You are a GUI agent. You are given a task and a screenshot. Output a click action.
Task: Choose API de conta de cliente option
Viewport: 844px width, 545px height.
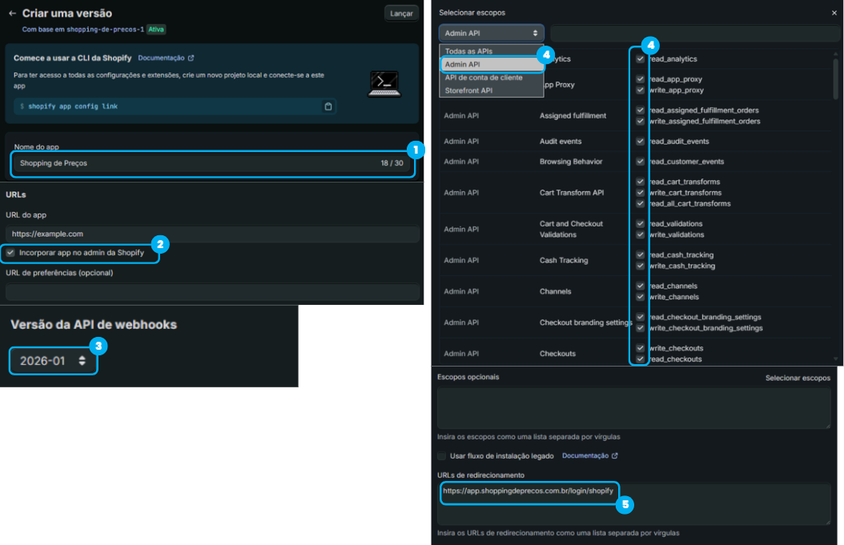tap(492, 78)
